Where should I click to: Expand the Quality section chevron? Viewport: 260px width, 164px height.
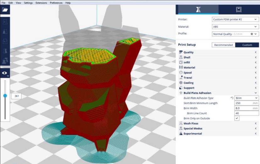click(x=256, y=52)
